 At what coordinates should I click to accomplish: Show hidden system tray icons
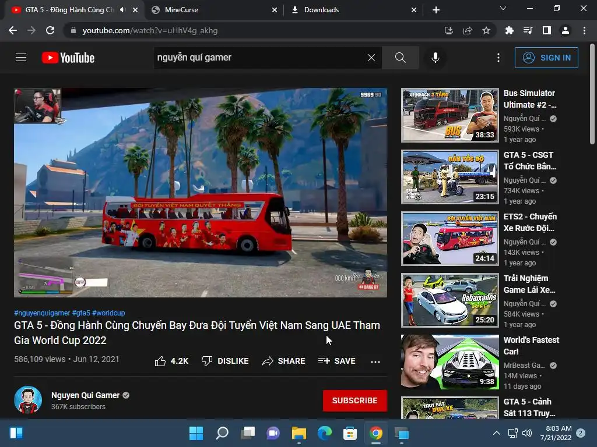497,433
